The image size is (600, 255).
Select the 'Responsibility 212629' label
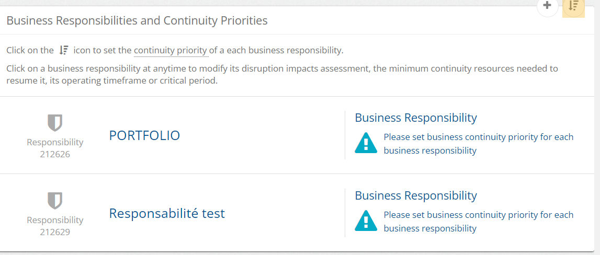point(55,226)
